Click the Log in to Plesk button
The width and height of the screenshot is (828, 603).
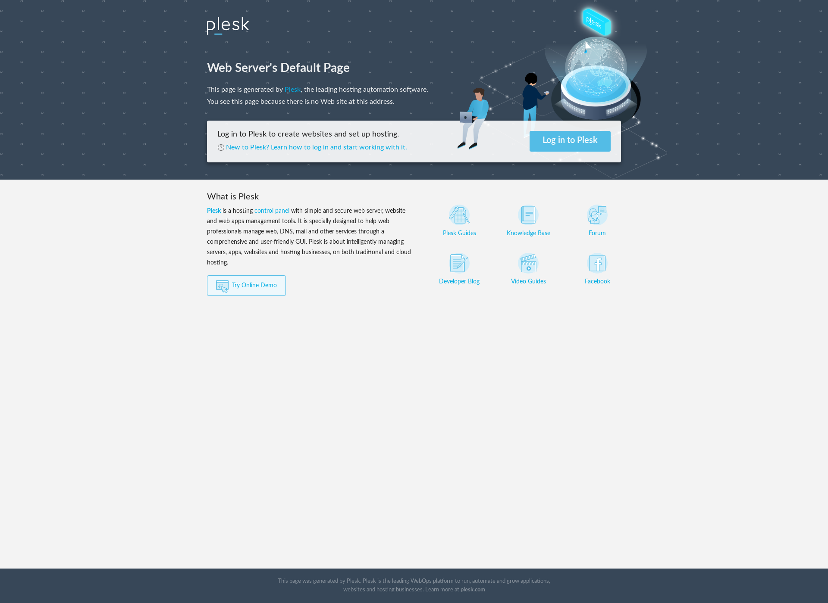pos(570,141)
